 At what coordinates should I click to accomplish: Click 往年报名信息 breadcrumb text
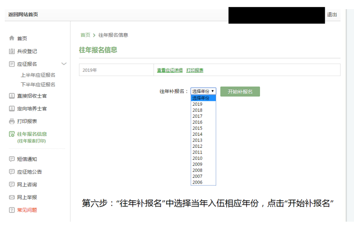[x=113, y=35]
